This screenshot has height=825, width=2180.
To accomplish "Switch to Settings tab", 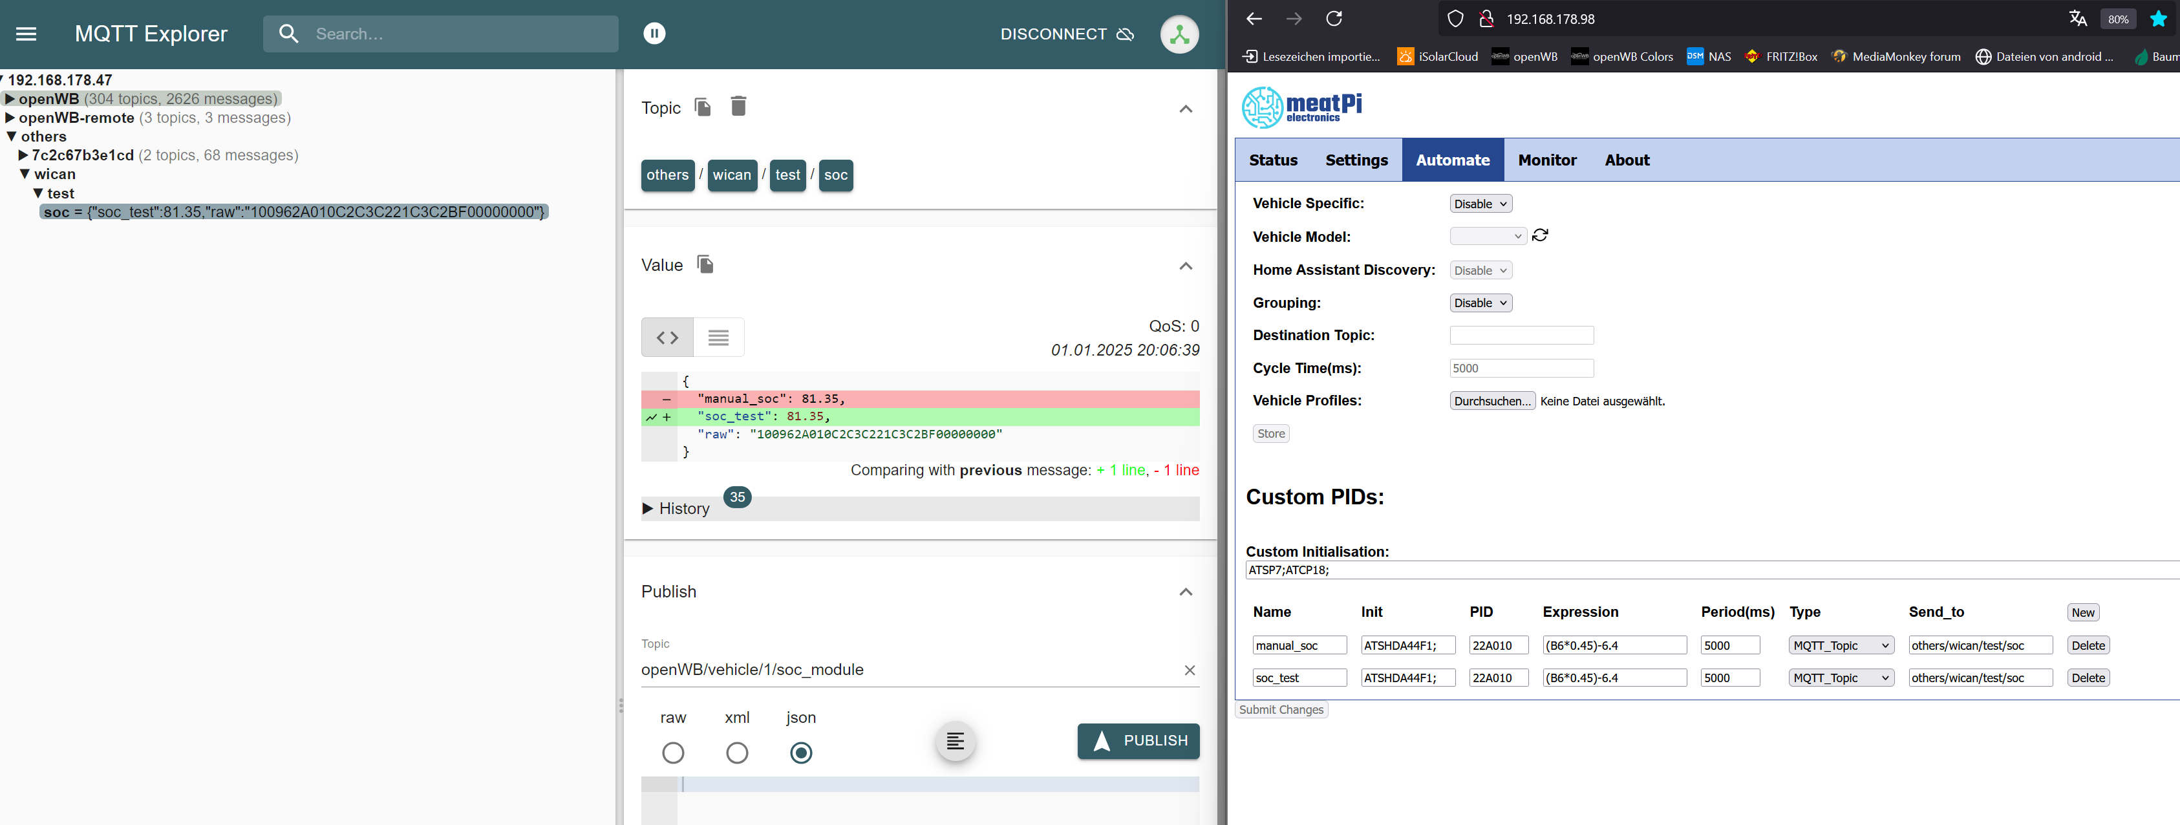I will [x=1356, y=160].
